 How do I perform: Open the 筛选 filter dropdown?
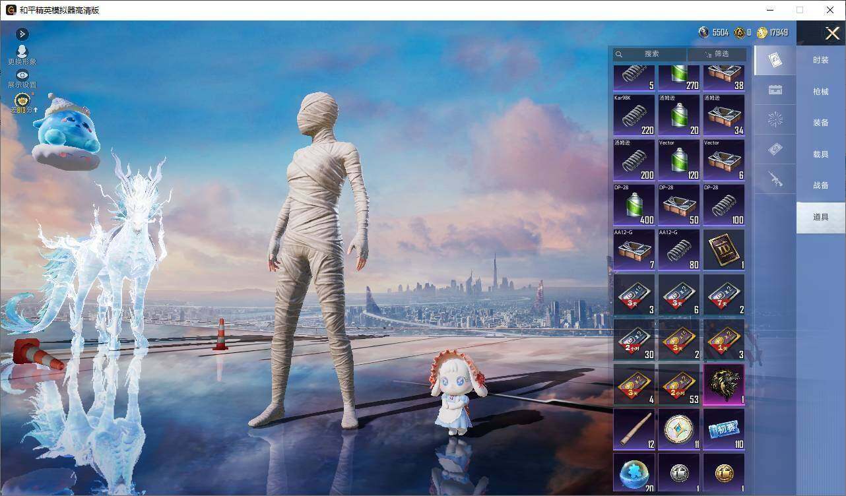(x=717, y=54)
